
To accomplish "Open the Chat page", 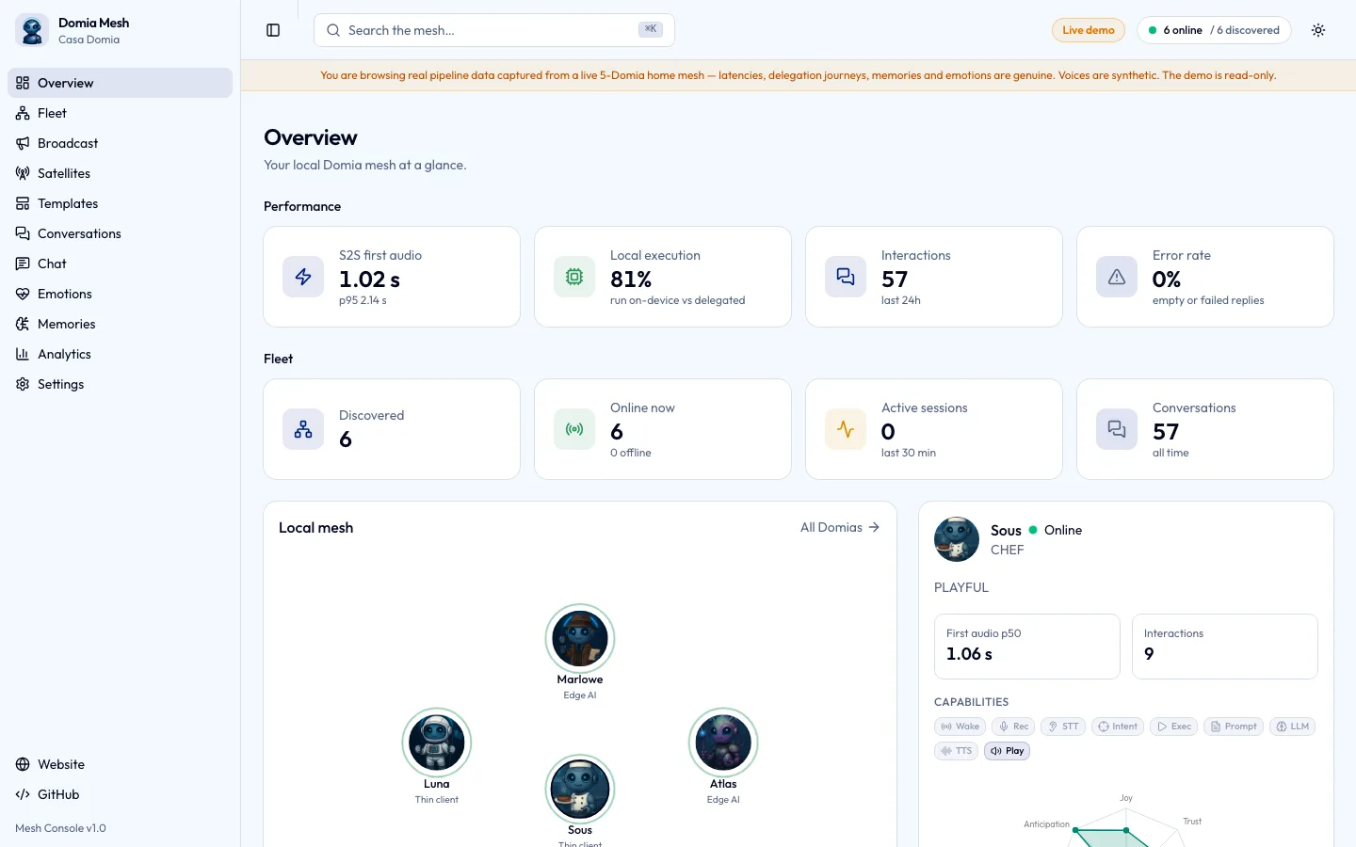I will [x=120, y=264].
